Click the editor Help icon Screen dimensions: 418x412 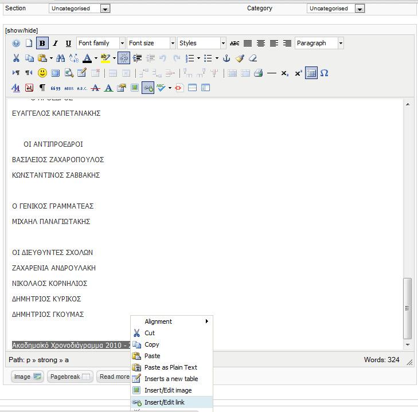click(16, 43)
